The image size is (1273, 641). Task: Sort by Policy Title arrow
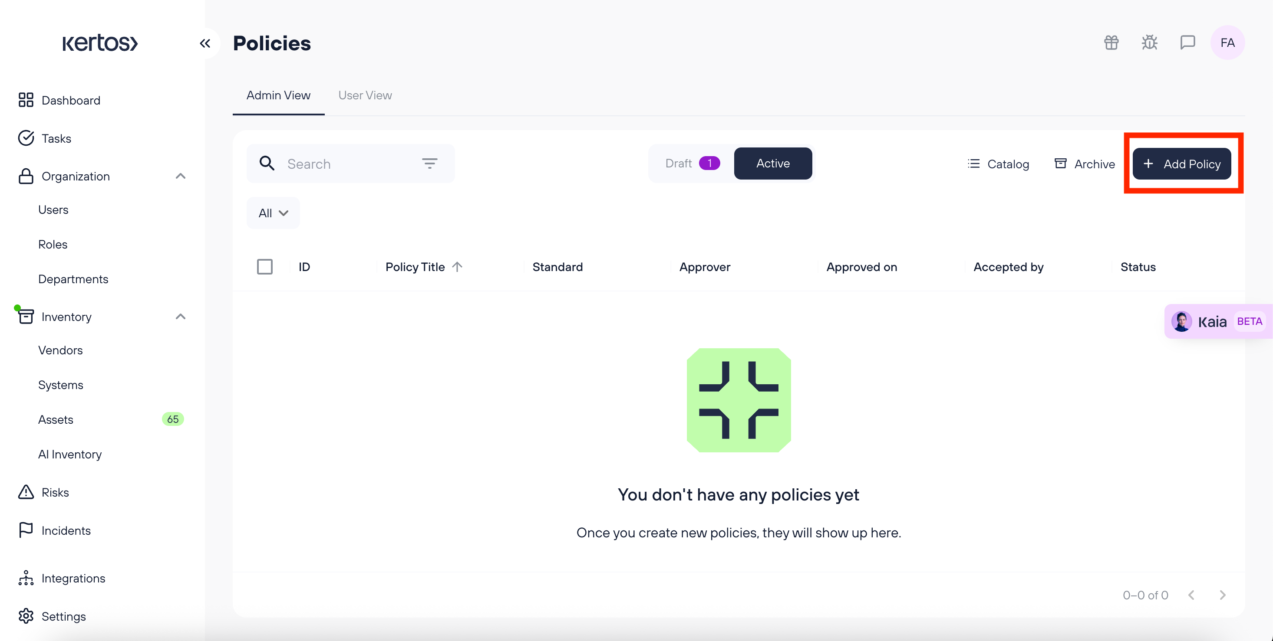(x=457, y=267)
